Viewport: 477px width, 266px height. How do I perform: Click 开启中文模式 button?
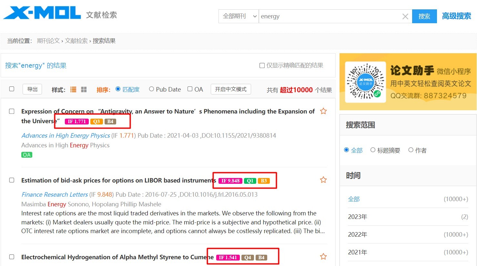click(231, 89)
